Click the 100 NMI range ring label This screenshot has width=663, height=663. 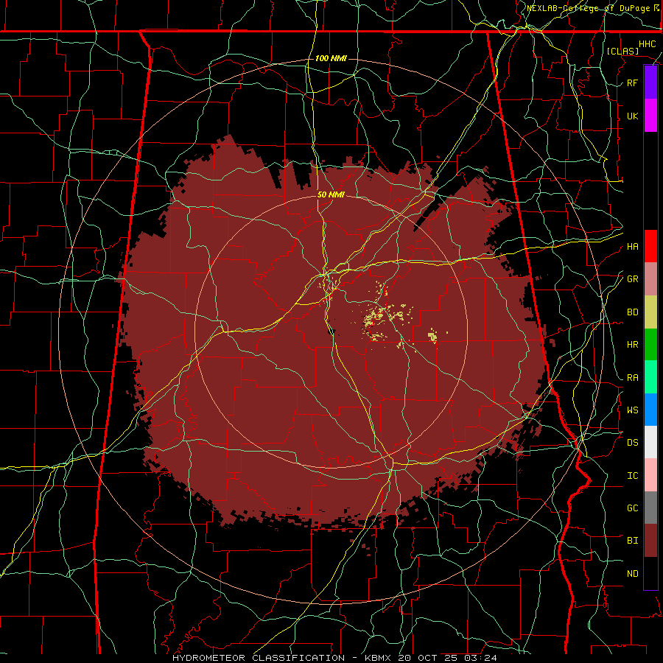331,58
